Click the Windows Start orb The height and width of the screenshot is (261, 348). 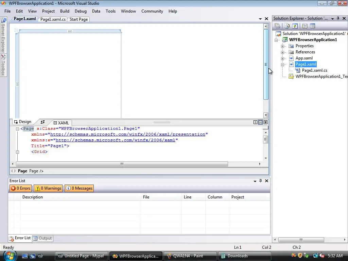point(9,256)
